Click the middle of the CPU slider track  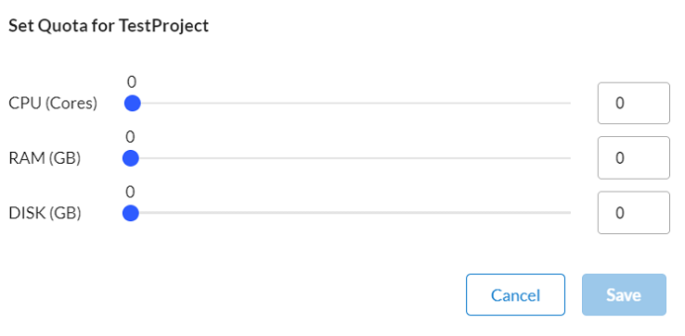tap(351, 104)
